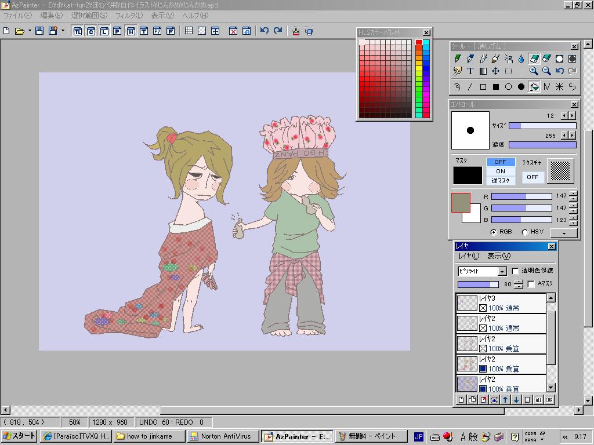
Task: Choose the filled circle shape icon
Action: tap(521, 87)
